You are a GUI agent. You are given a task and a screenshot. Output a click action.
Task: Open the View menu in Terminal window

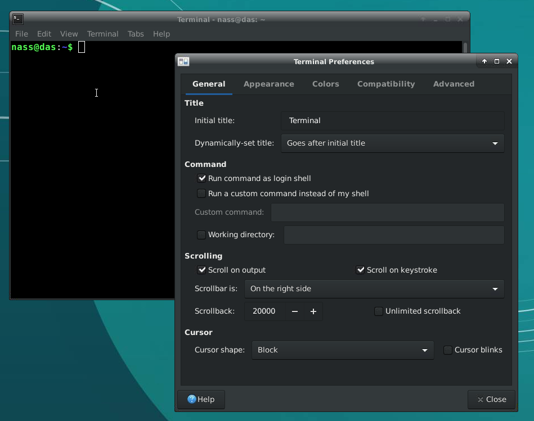(x=69, y=34)
